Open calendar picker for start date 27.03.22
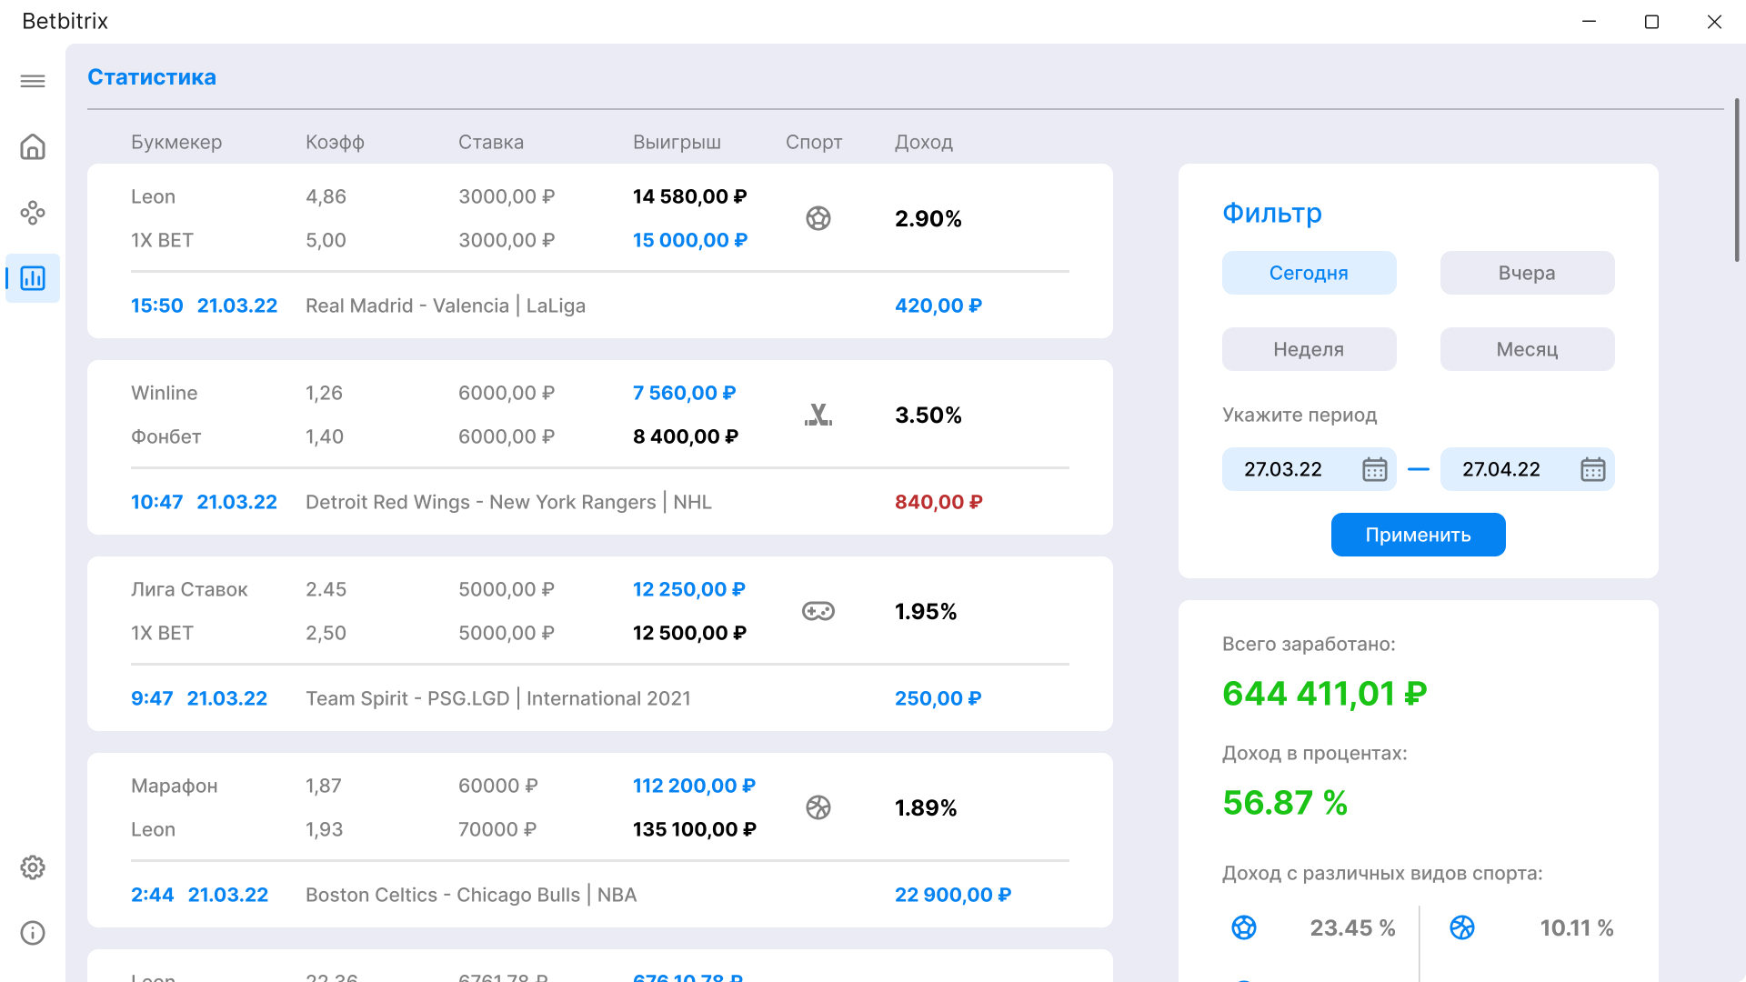This screenshot has width=1746, height=982. click(x=1375, y=469)
